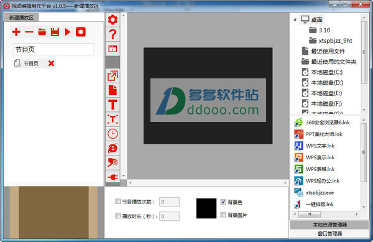
Task: Switch to the 本地资源管理器 tab
Action: click(x=329, y=225)
